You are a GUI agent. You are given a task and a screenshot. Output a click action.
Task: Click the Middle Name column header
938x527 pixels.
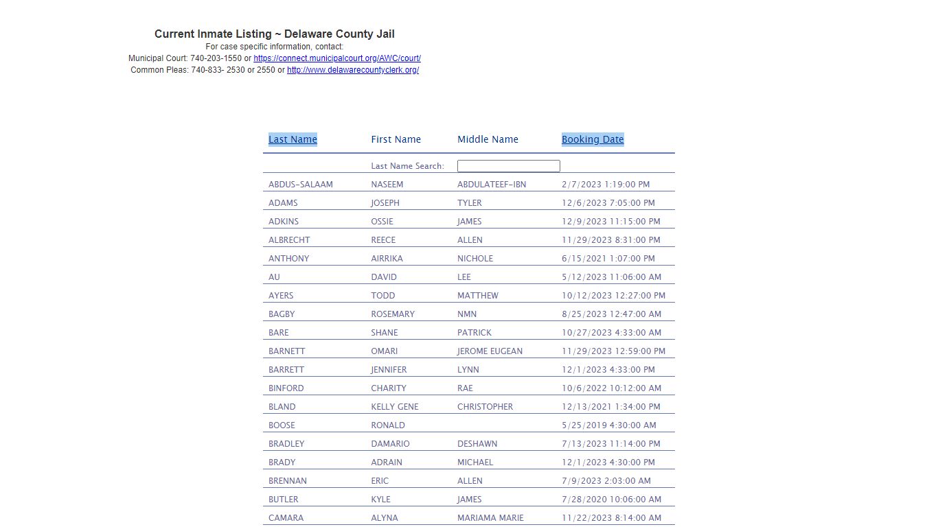tap(488, 139)
